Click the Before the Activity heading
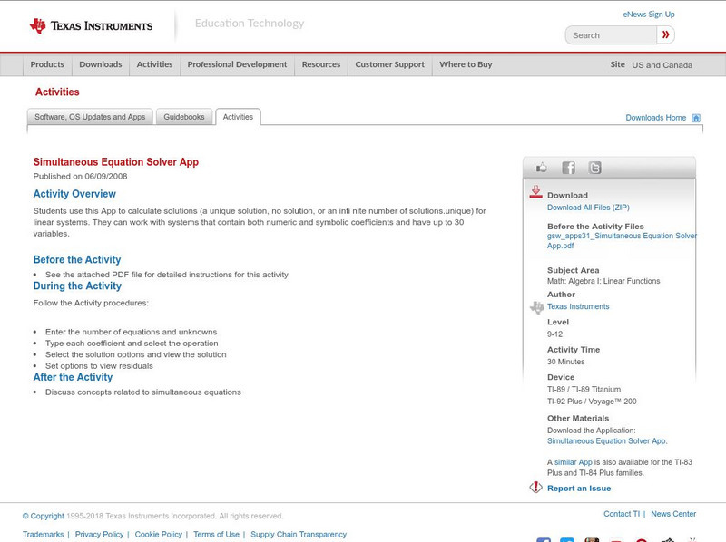Viewport: 726px width, 542px height. (x=77, y=259)
